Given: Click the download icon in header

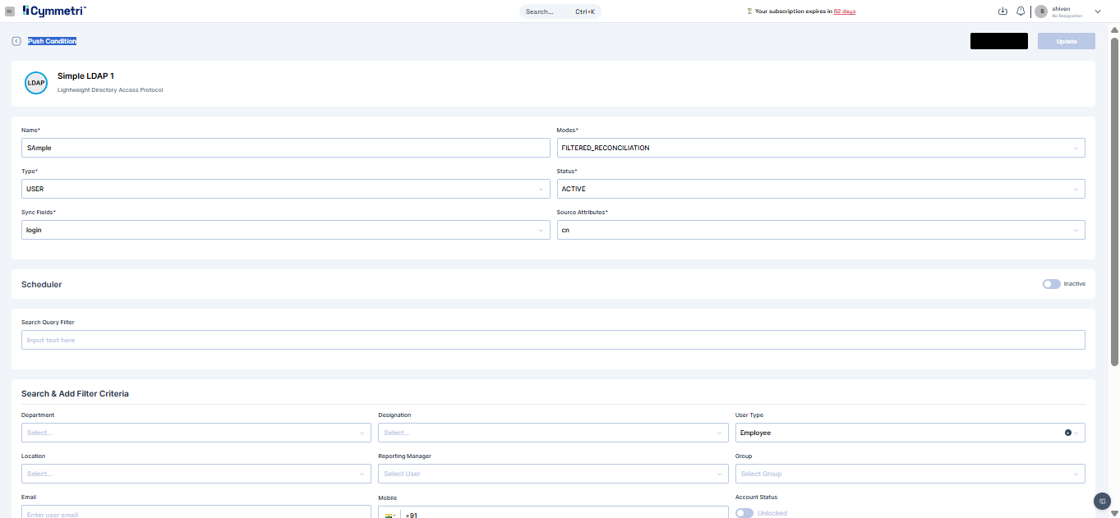Looking at the screenshot, I should pos(1002,11).
